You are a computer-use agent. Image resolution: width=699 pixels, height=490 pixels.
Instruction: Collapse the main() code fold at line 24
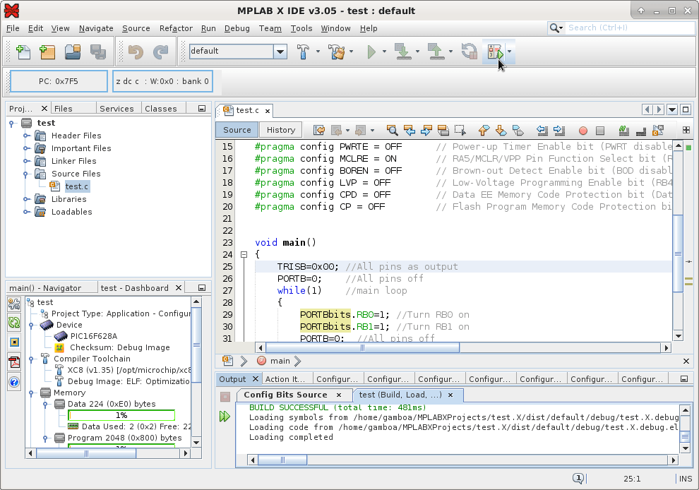(244, 255)
